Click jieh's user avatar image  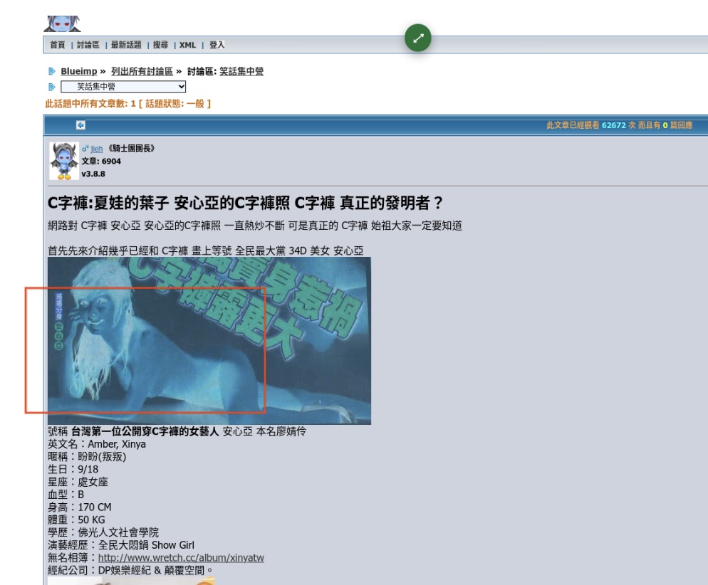coord(63,160)
